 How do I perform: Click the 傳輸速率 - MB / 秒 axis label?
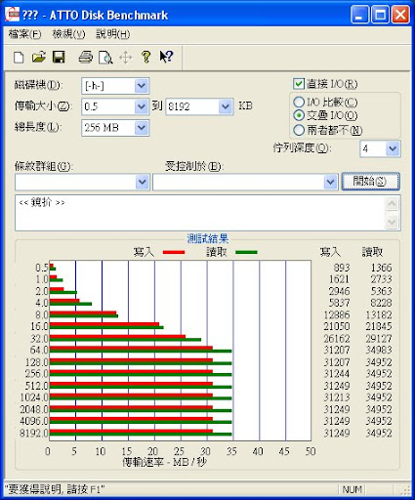click(165, 462)
